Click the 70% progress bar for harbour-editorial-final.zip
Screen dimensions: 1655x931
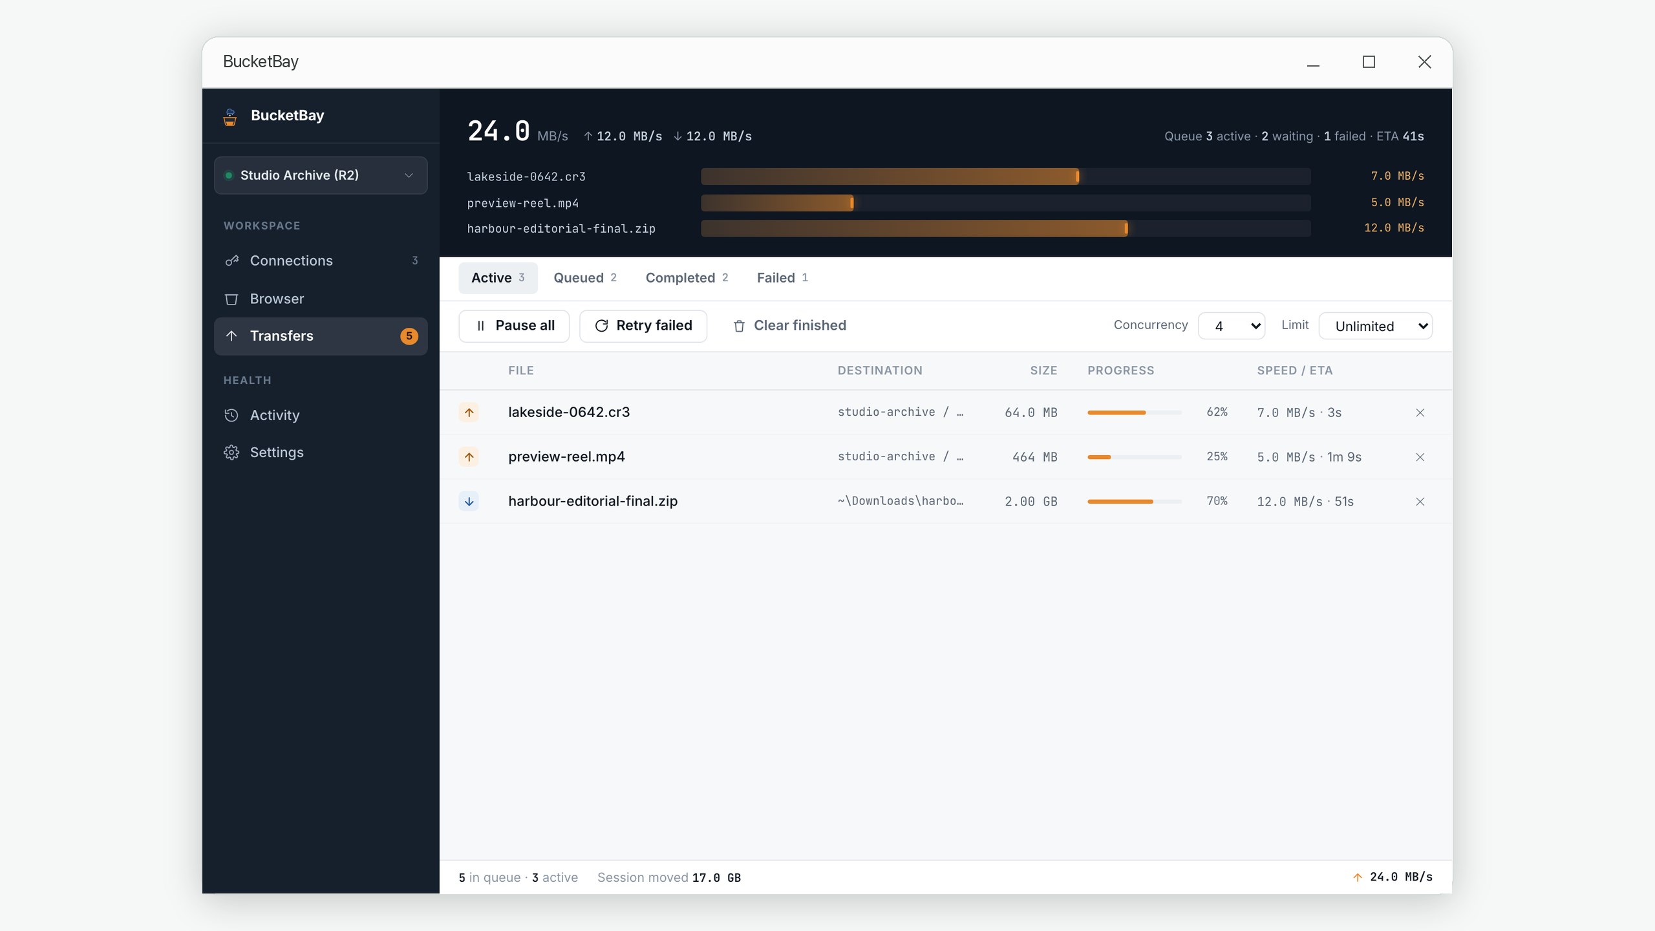(1134, 502)
